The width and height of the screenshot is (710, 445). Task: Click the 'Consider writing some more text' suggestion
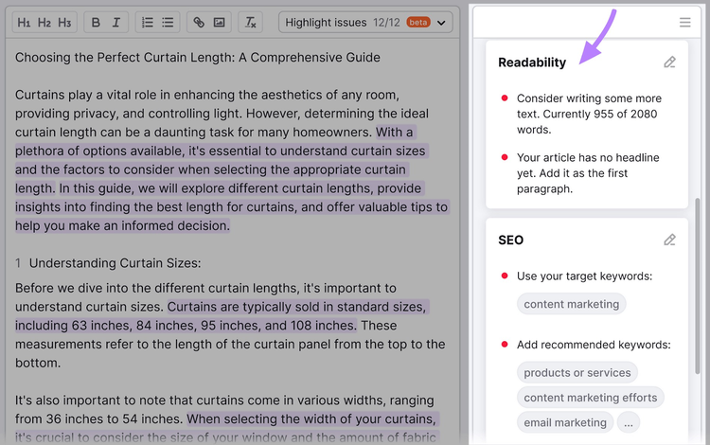[x=589, y=114]
